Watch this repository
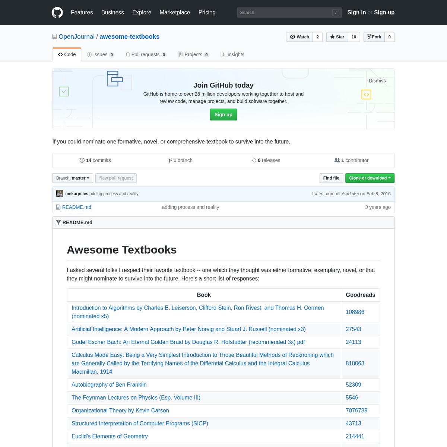The image size is (447, 447). coord(299,37)
